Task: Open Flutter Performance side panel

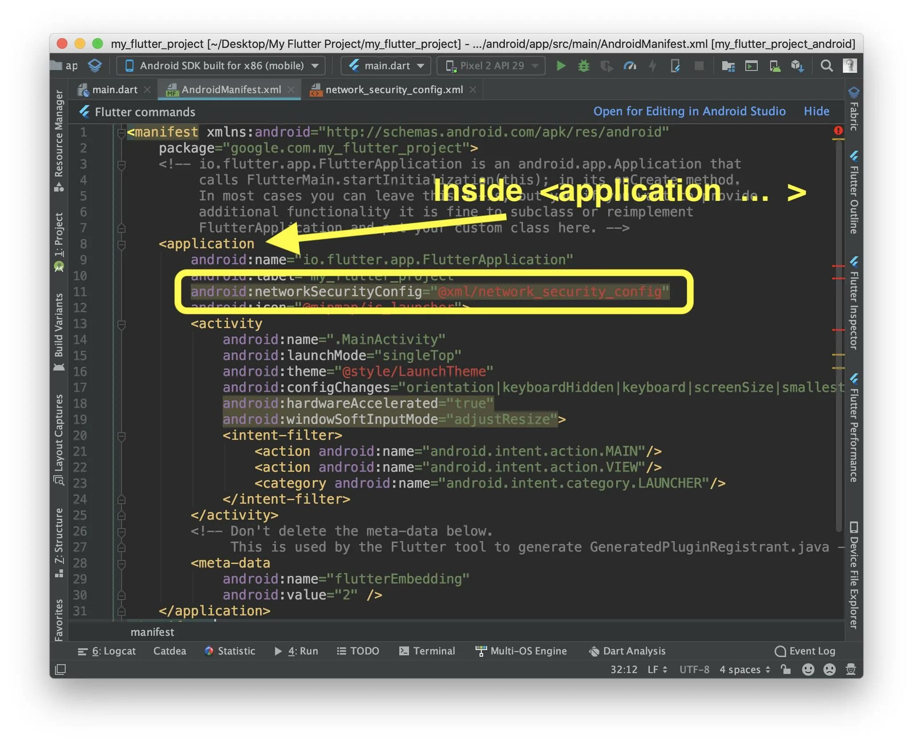Action: pyautogui.click(x=854, y=428)
